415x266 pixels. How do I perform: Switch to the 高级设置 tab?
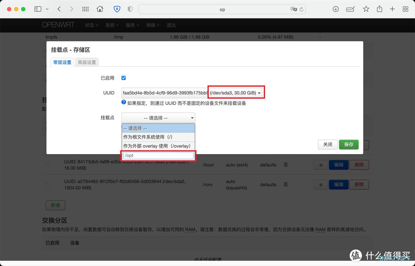[87, 62]
